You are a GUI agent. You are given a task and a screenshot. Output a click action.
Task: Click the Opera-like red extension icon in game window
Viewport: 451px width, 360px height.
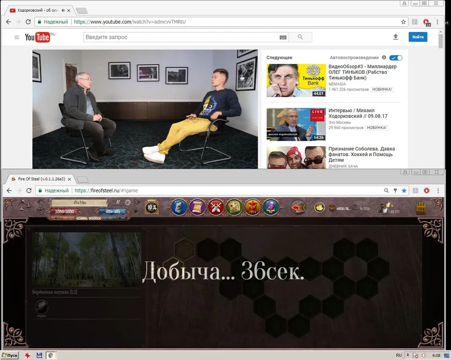pyautogui.click(x=427, y=190)
